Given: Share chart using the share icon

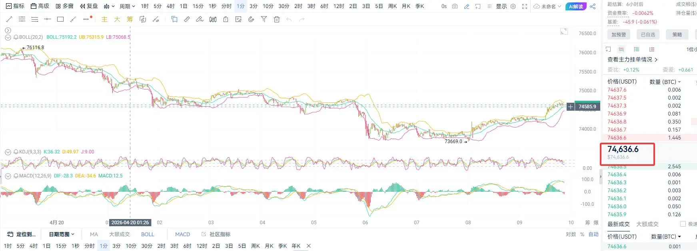Looking at the screenshot, I should tap(593, 6).
